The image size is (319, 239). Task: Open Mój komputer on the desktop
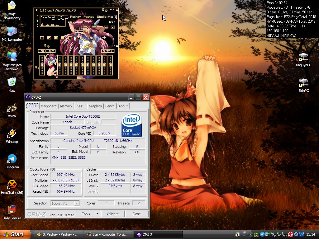tap(12, 34)
